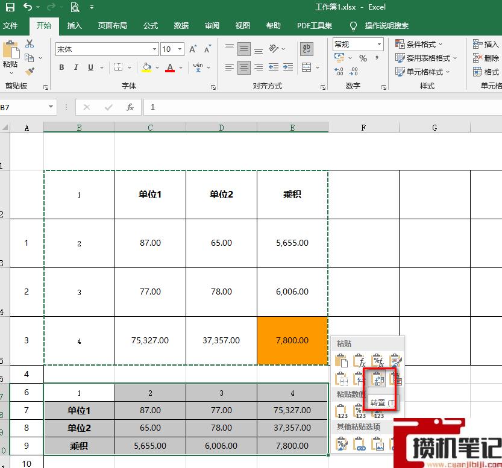The width and height of the screenshot is (502, 468).
Task: Expand the borders dropdown arrow
Action: (130, 67)
